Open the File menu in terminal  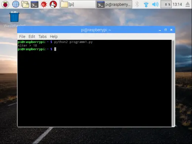click(22, 37)
